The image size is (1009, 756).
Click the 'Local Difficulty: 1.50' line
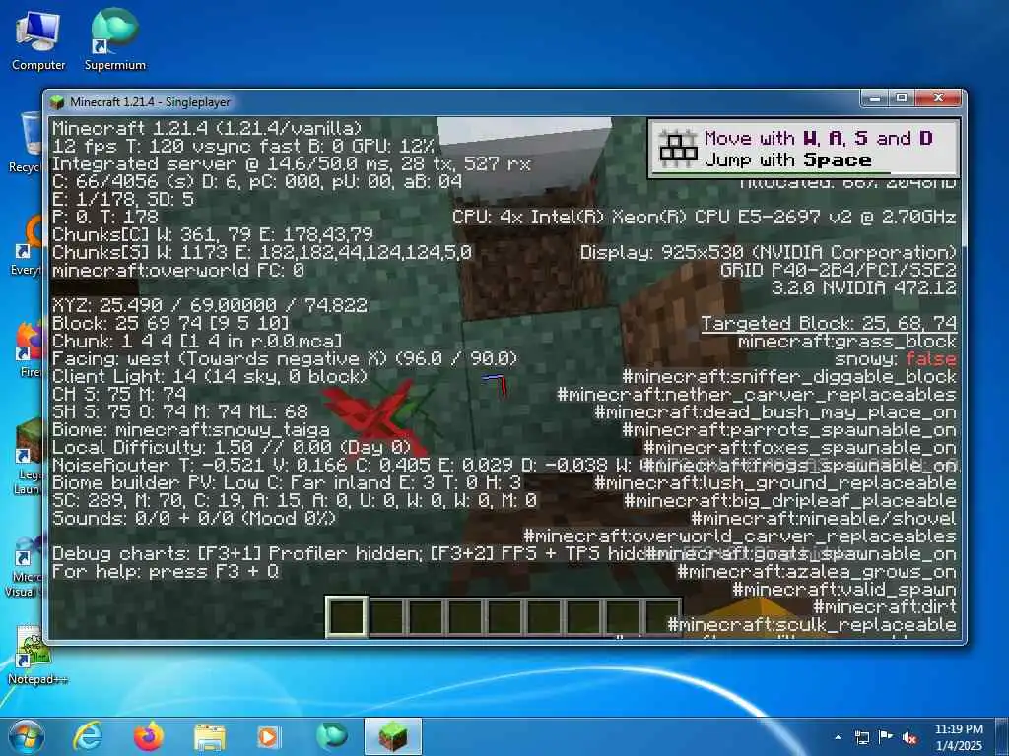coord(232,447)
